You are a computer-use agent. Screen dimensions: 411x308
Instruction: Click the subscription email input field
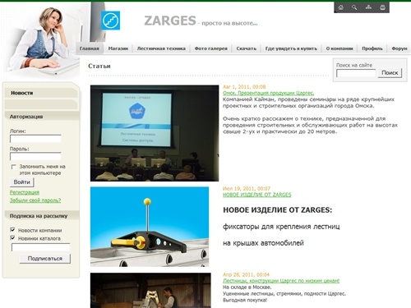point(40,247)
